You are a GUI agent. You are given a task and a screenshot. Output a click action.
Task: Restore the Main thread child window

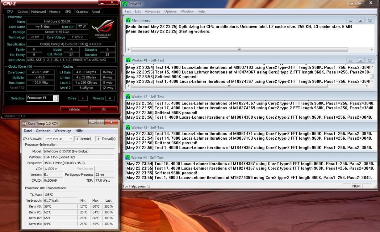point(360,20)
